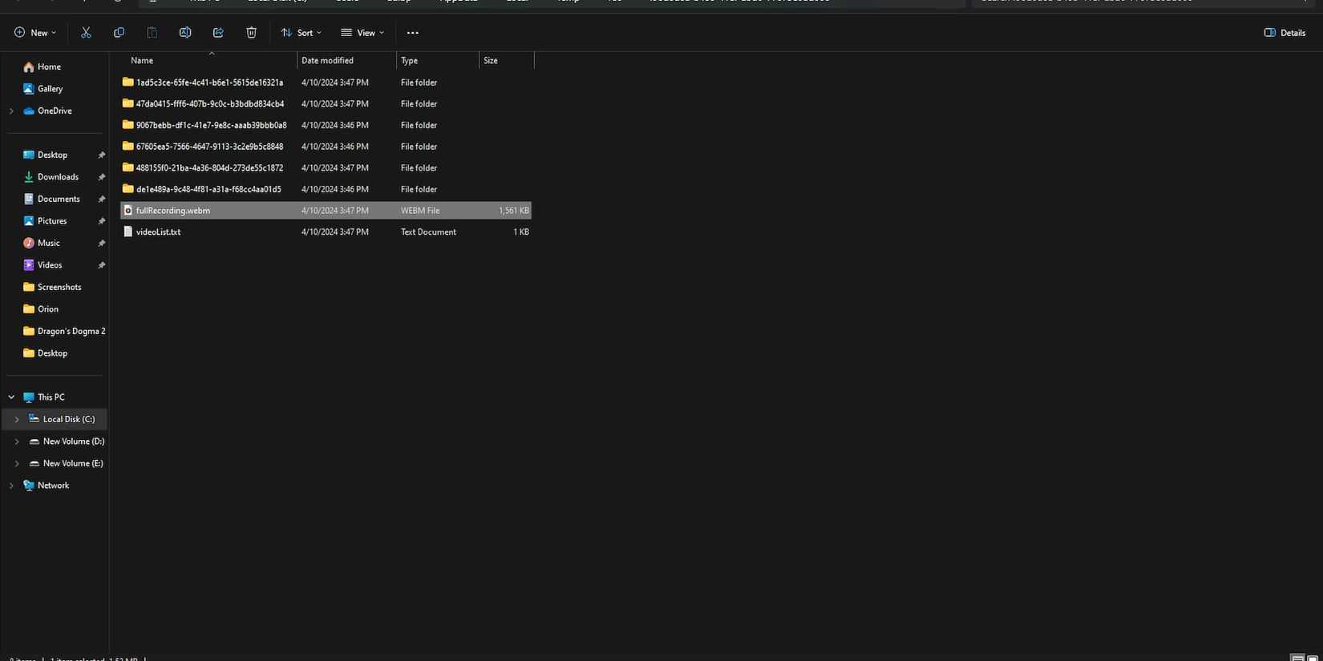The image size is (1323, 661).
Task: Select folder 47da0415-fff6-407b-9c0c-b3bdbd834cb4
Action: pos(326,104)
